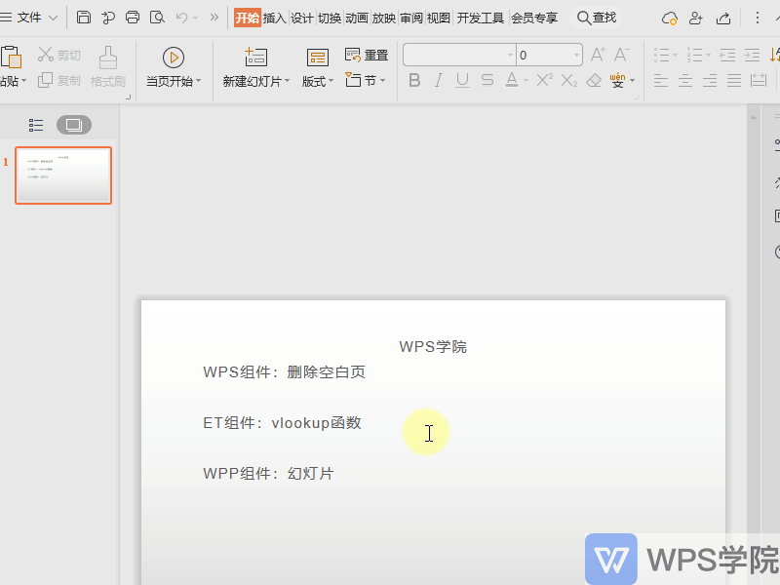Toggle italic formatting
This screenshot has height=585, width=780.
[438, 81]
